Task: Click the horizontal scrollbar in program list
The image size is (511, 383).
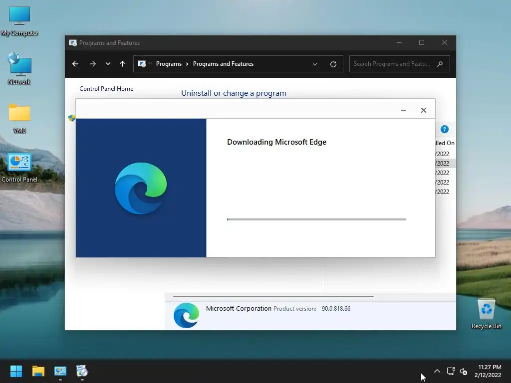Action: coord(273,297)
